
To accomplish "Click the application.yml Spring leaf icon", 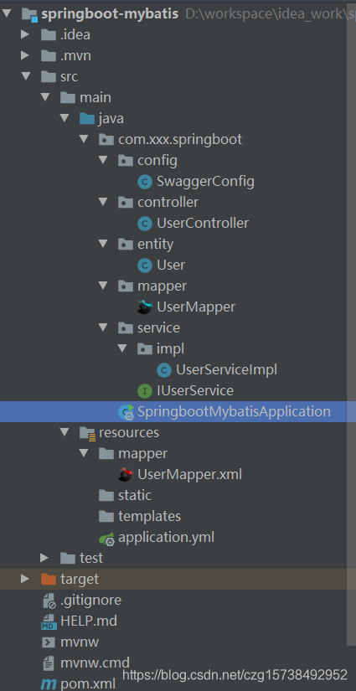I will [106, 538].
